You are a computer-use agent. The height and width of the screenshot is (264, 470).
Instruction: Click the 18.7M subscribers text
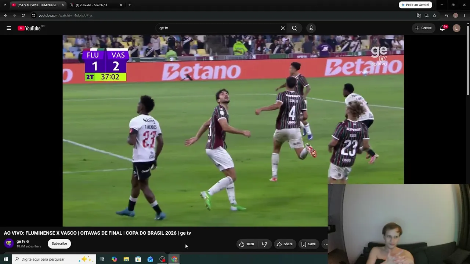[x=29, y=246]
